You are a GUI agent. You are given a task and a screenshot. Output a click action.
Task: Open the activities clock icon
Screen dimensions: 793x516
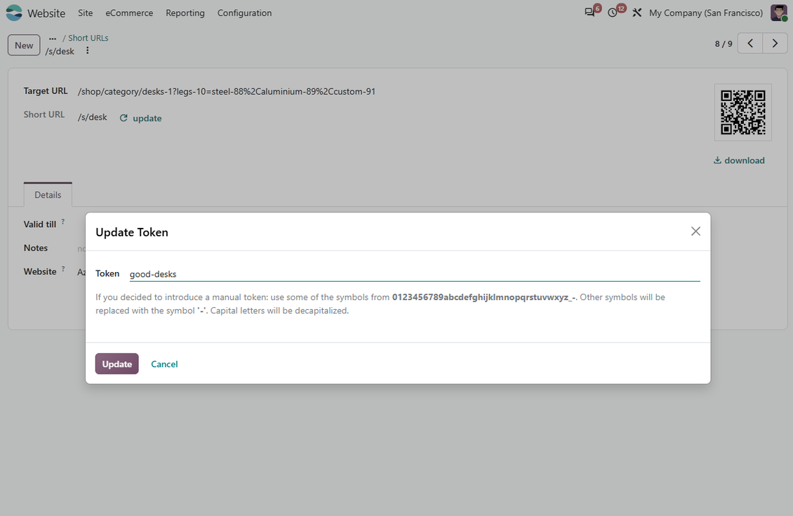[613, 13]
